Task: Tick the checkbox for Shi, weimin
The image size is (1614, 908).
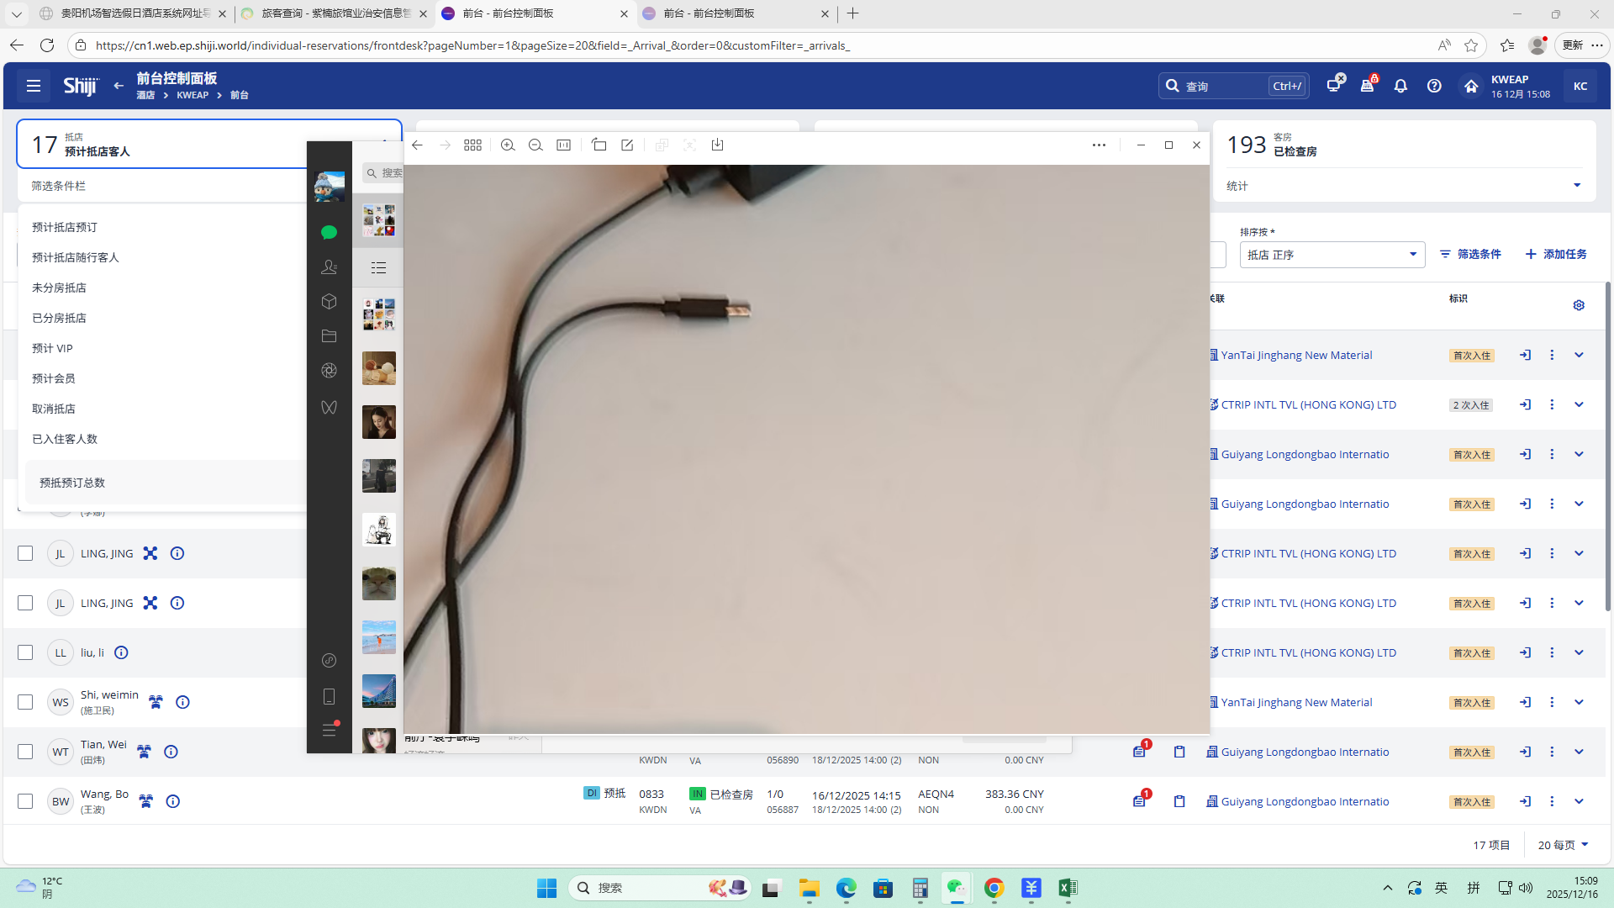Action: click(x=25, y=702)
